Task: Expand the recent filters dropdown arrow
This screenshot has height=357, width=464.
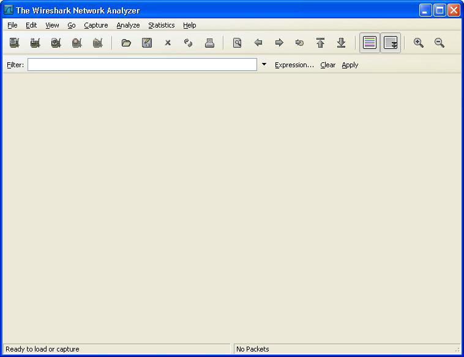Action: 264,64
